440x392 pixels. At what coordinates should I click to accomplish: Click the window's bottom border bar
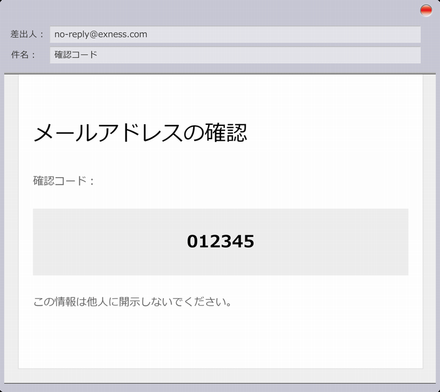pos(220,387)
